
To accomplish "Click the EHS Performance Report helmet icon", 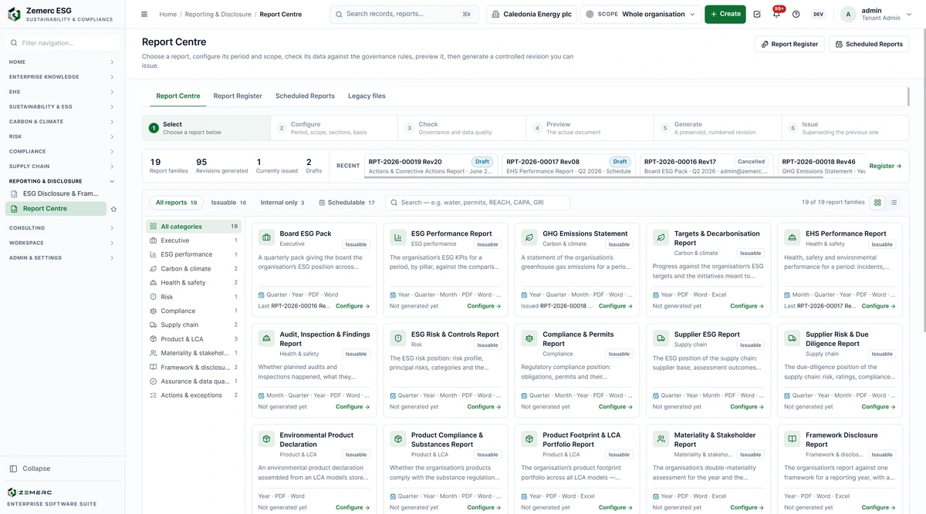I will [x=793, y=237].
